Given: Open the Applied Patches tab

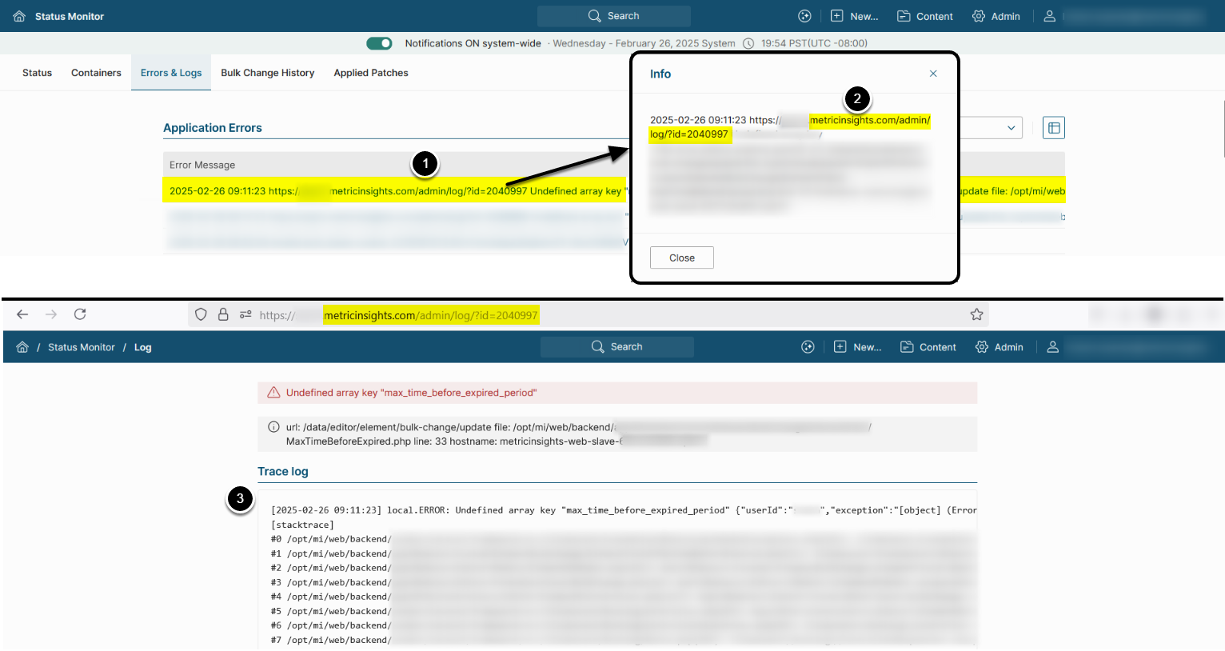Looking at the screenshot, I should pyautogui.click(x=371, y=73).
